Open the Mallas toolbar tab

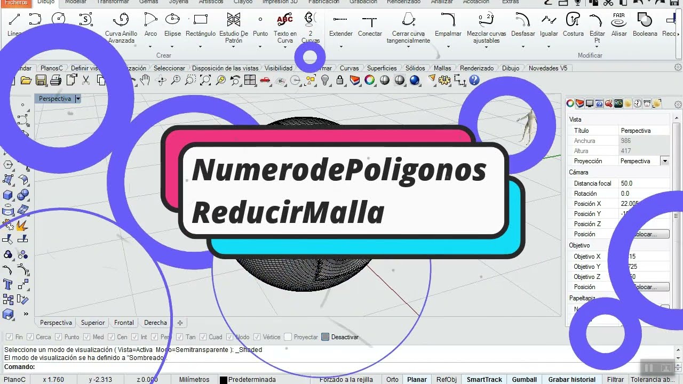pos(442,68)
